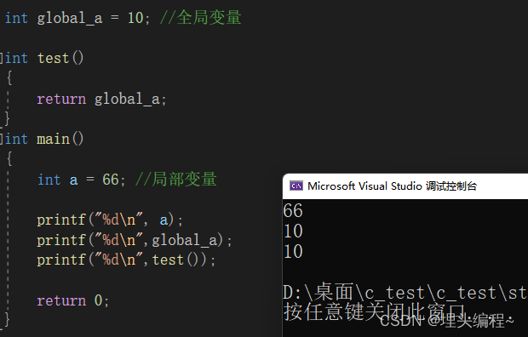This screenshot has width=528, height=337.
Task: Click the return 0 statement
Action: [72, 300]
